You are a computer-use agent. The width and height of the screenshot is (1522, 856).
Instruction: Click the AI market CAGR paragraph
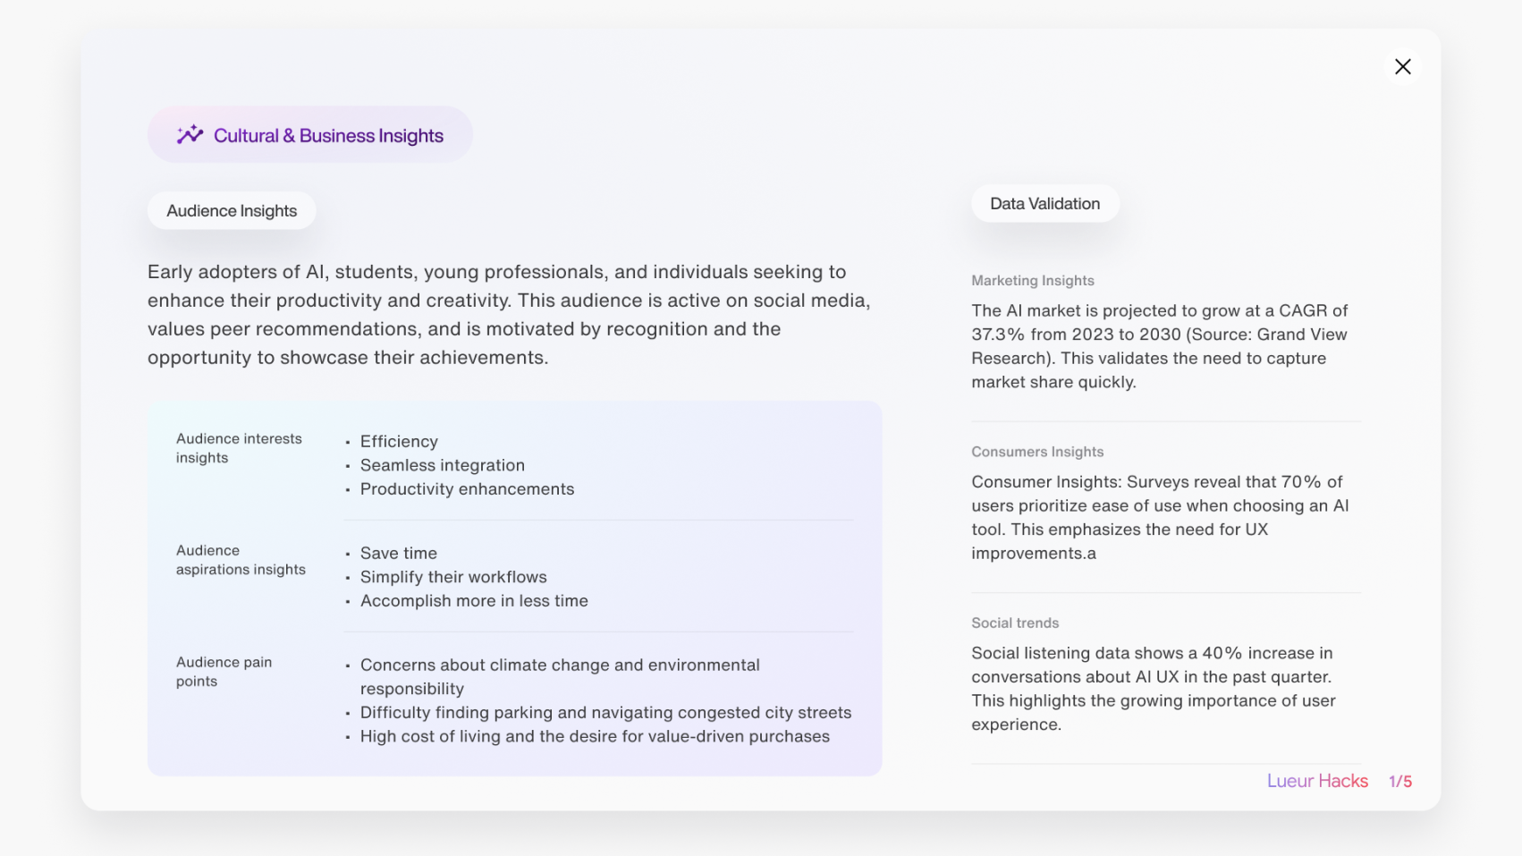pos(1159,346)
